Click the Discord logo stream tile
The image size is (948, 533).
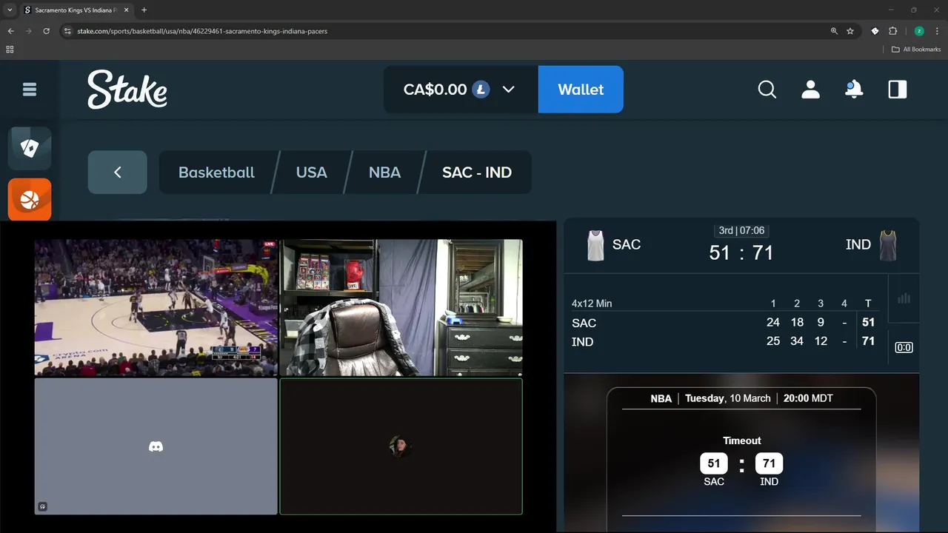click(156, 446)
